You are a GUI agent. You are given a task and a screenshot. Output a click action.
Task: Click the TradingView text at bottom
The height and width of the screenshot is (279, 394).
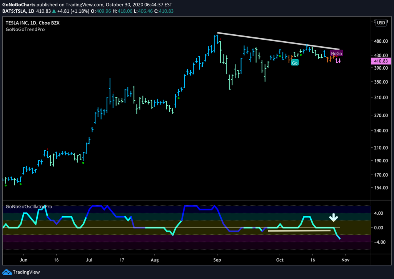27,272
